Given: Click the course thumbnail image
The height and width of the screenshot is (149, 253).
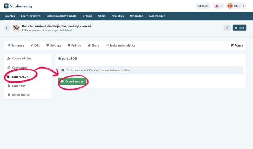Looking at the screenshot, I should pyautogui.click(x=17, y=28).
